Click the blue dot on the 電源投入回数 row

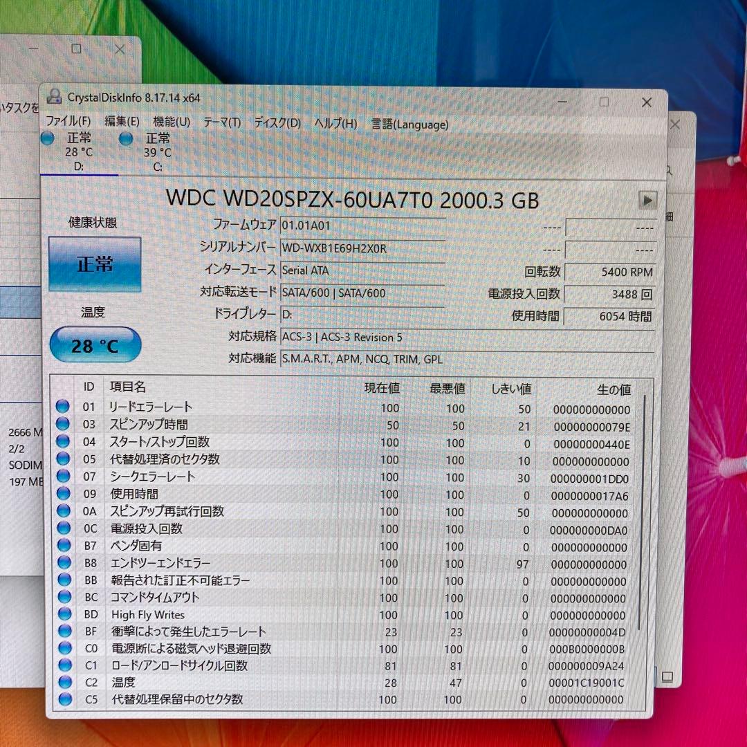click(64, 528)
